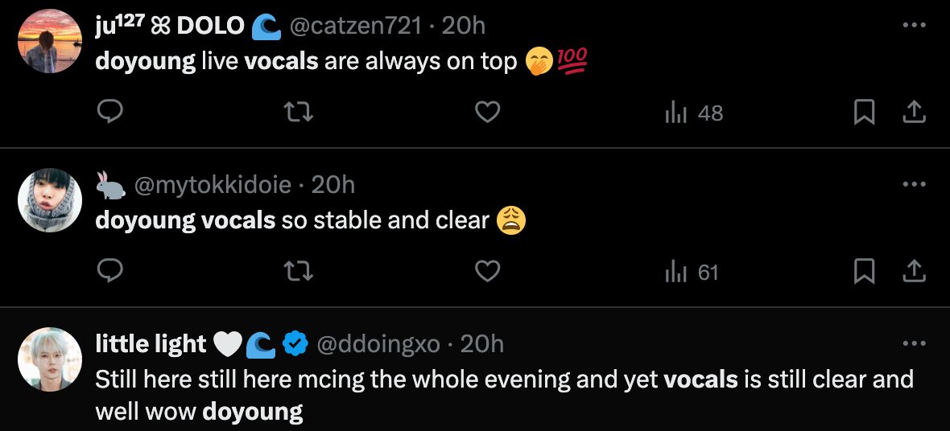Reply to the mytokkidoie tweet
The width and height of the screenshot is (950, 431).
coord(109,272)
